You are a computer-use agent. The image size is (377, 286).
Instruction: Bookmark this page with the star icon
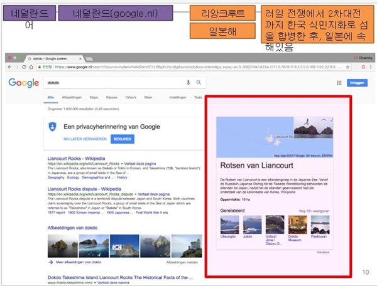[x=347, y=67]
